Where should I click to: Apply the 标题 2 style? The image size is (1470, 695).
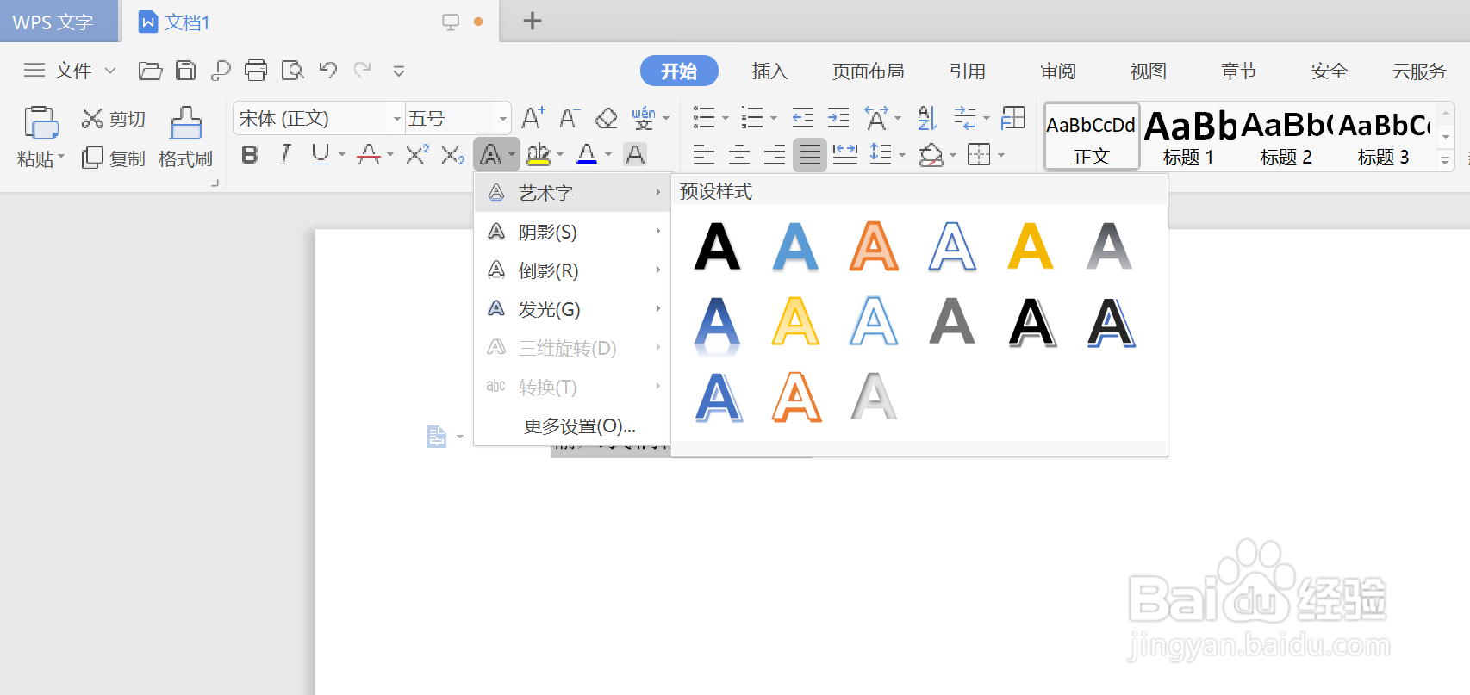click(x=1286, y=137)
